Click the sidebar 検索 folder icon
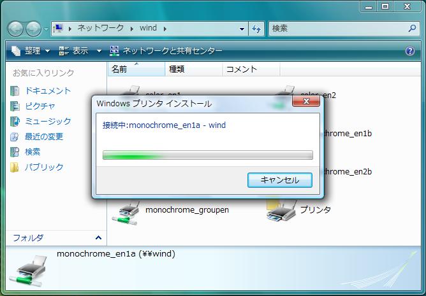426x296 pixels. point(15,152)
